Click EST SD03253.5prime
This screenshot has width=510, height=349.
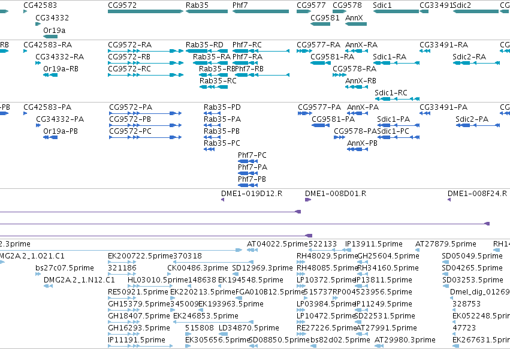[472, 280]
